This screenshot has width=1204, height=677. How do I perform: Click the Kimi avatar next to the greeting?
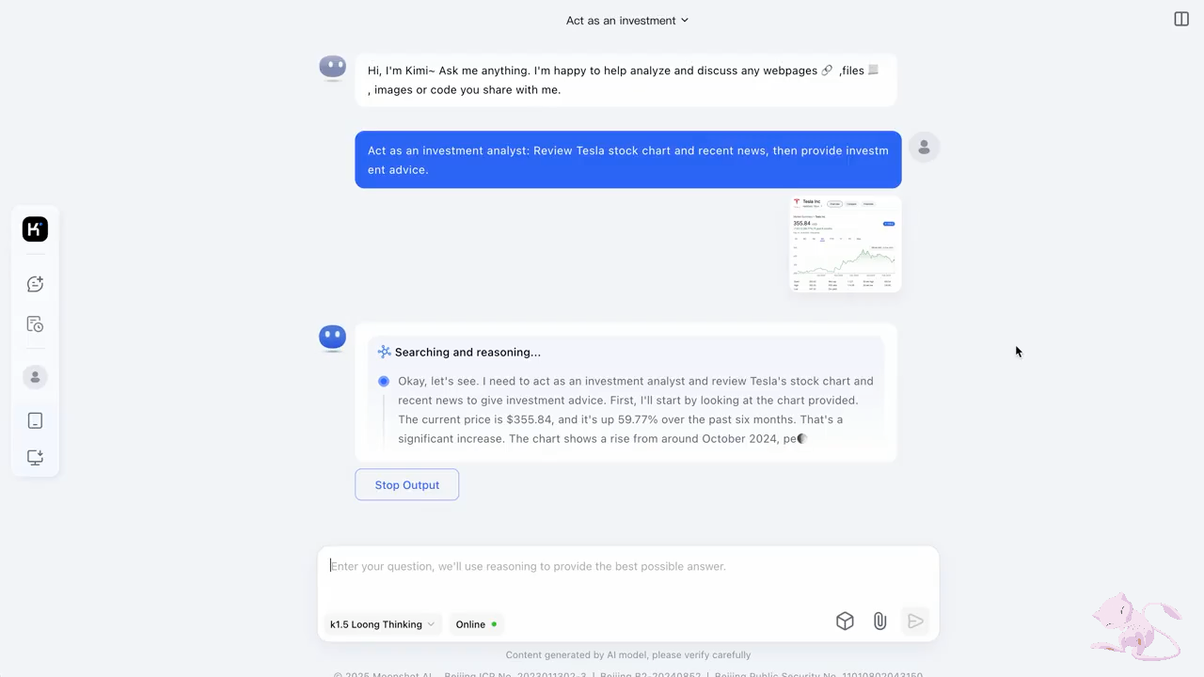tap(333, 67)
